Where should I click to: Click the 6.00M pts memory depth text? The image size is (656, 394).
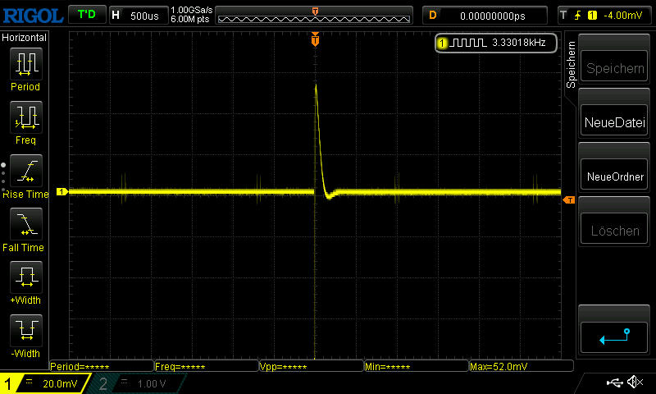coord(190,19)
